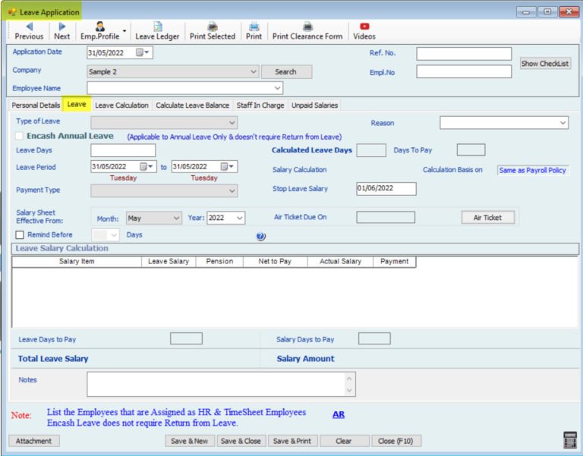Go to the Previous leave record
The height and width of the screenshot is (456, 583).
tap(29, 30)
